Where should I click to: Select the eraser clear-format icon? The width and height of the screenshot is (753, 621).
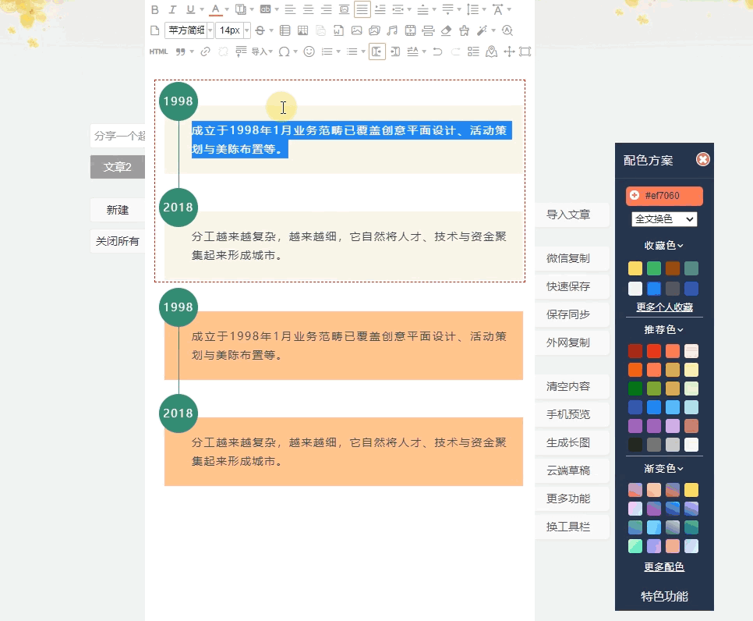(446, 30)
